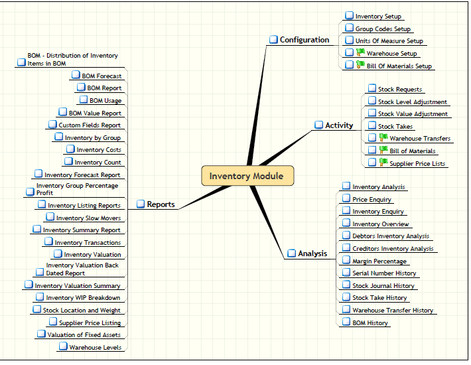The height and width of the screenshot is (365, 471).
Task: Tick the checkbox next to Inventory Setup
Action: [x=349, y=16]
